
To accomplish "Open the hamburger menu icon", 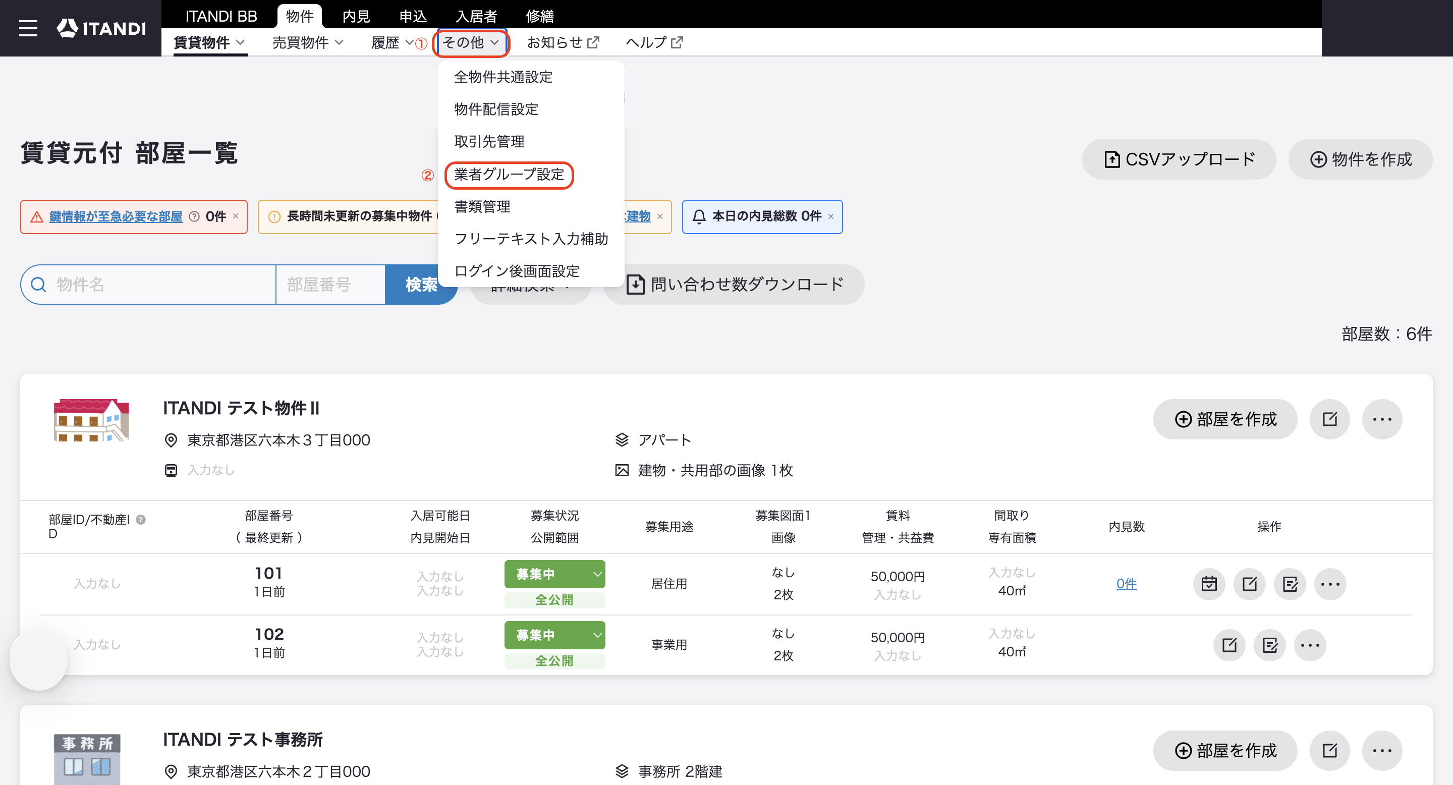I will (28, 28).
